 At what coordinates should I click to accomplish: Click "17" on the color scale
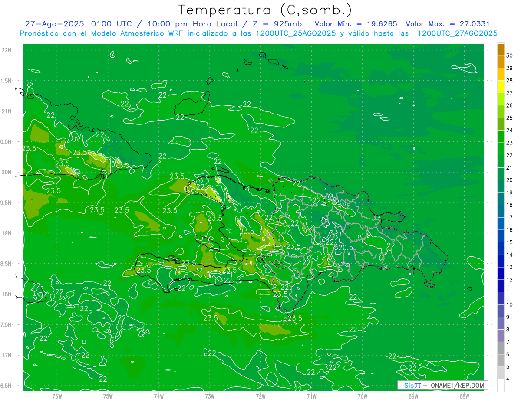pyautogui.click(x=510, y=217)
